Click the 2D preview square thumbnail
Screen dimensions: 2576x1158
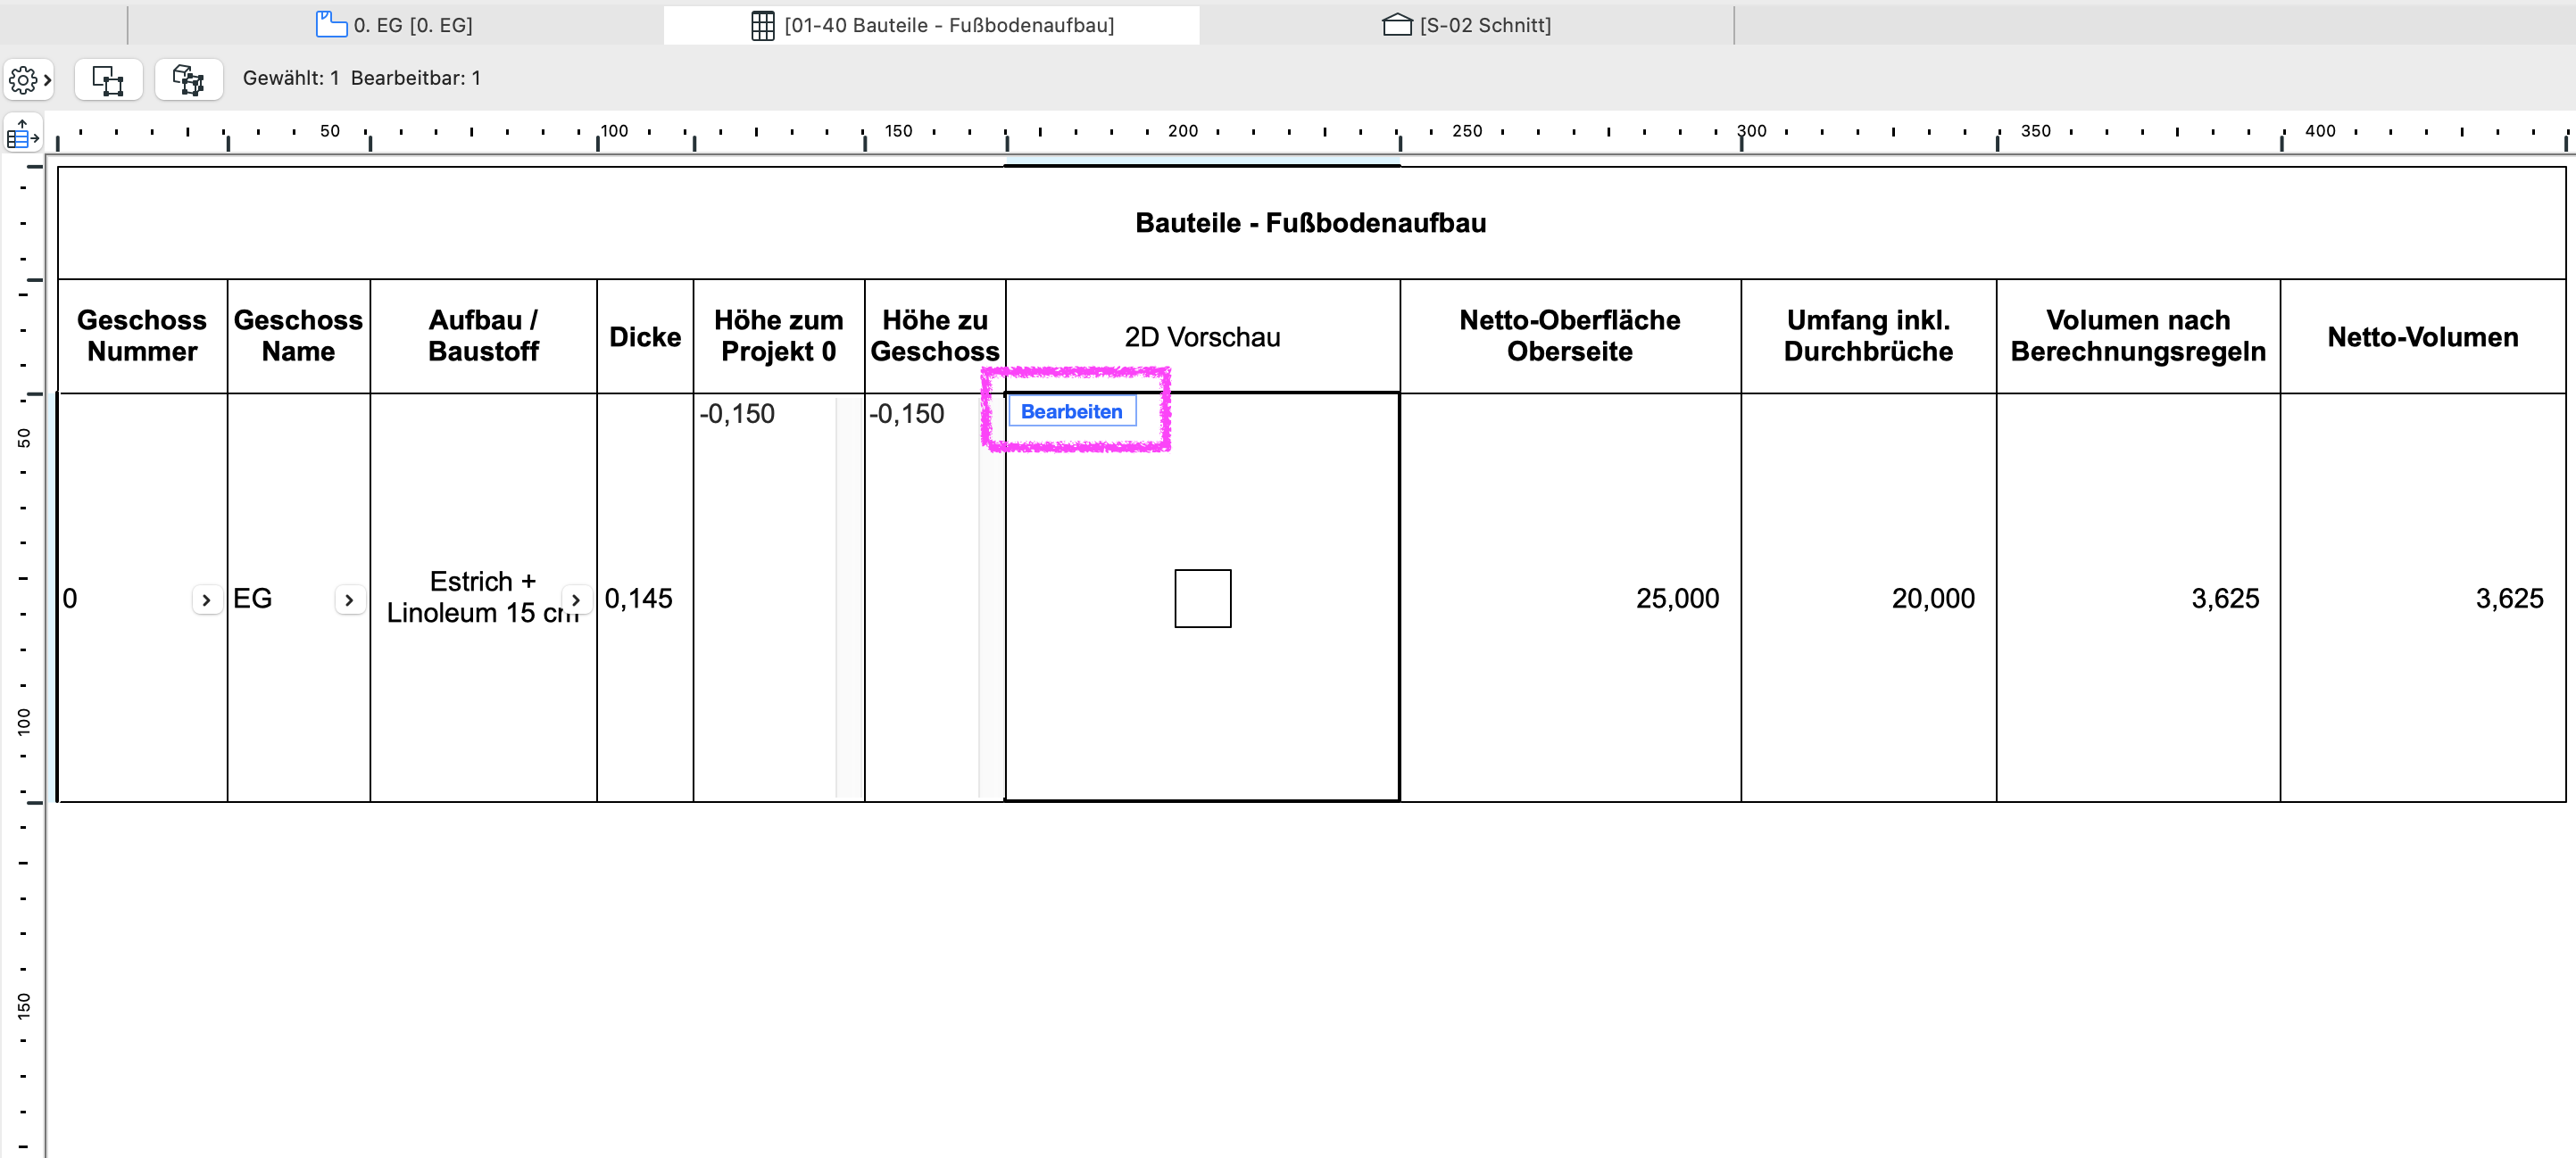pos(1202,599)
